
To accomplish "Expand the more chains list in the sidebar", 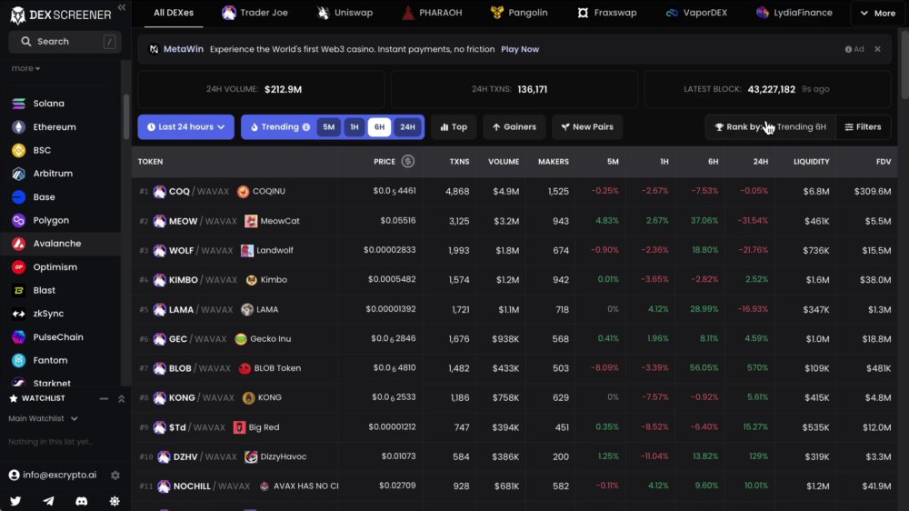I will coord(25,68).
